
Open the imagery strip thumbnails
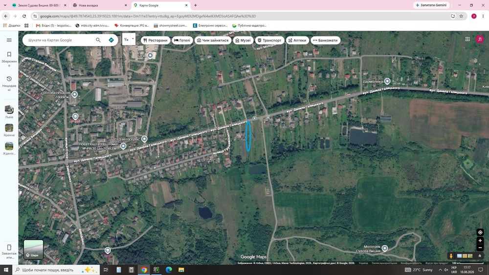pos(465,255)
